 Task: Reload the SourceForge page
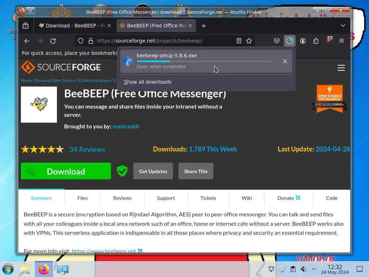coord(53,41)
